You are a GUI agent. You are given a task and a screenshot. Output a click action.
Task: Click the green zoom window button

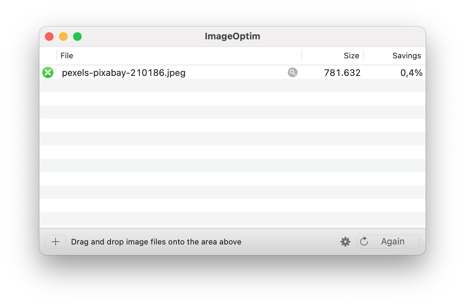coord(77,37)
